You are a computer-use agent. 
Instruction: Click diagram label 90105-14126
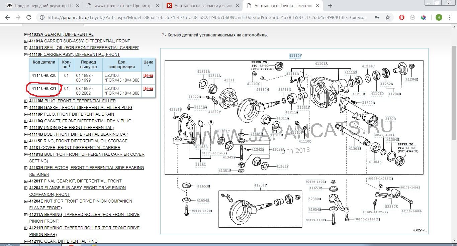tap(368, 219)
